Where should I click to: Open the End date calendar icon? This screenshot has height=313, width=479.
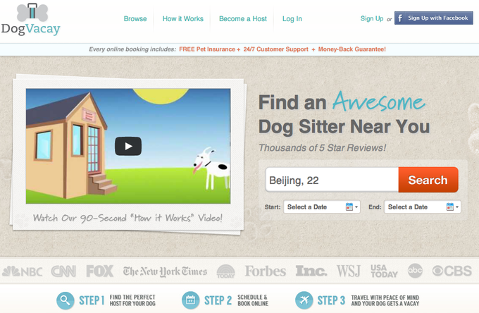point(450,207)
